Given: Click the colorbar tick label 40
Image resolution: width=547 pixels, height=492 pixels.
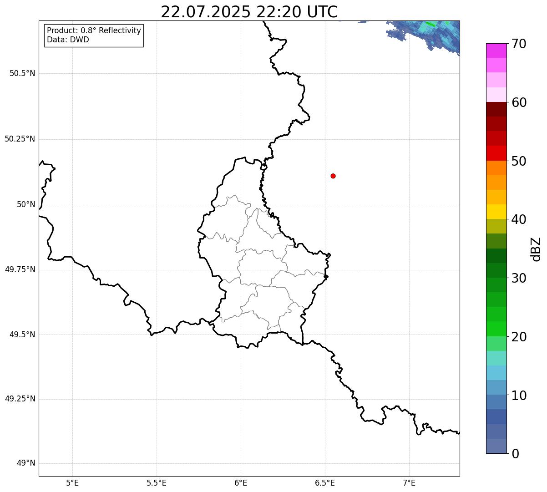Looking at the screenshot, I should click(x=519, y=219).
